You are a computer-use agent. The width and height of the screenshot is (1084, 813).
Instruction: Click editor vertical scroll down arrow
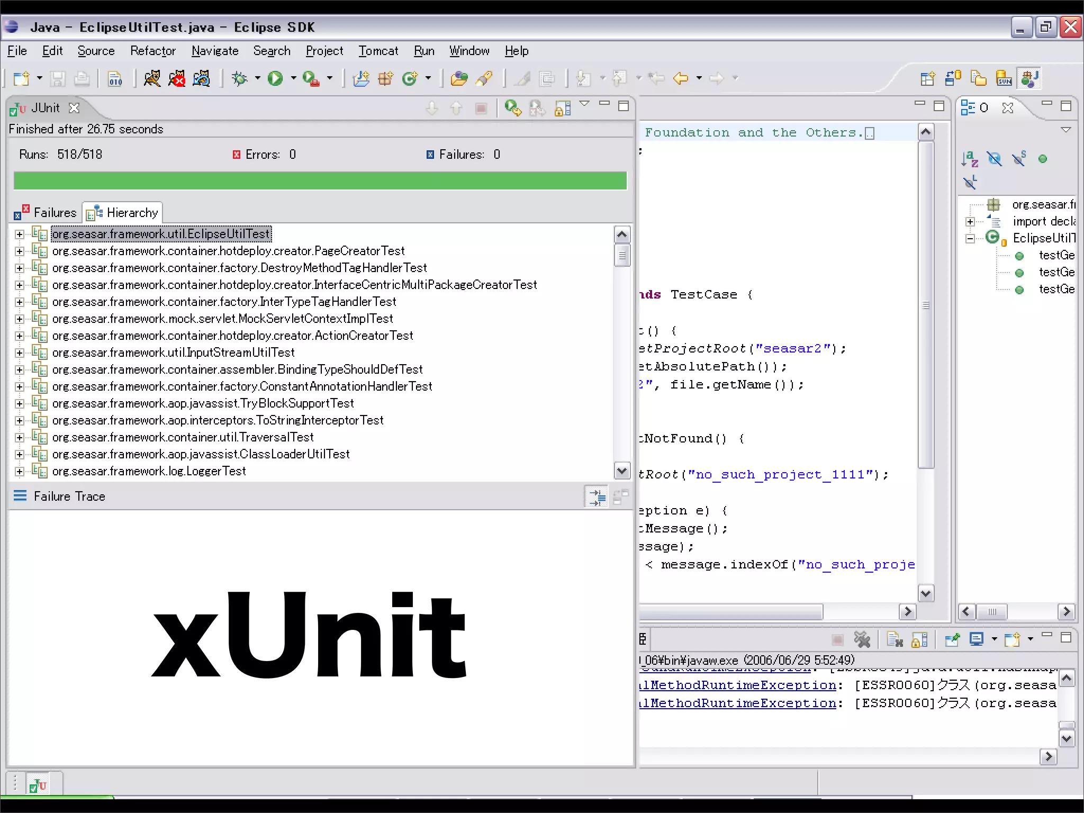coord(926,594)
